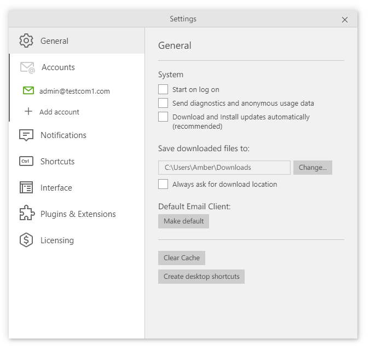Viewport: 370px width, 350px height.
Task: Click the download path text field
Action: [x=224, y=168]
